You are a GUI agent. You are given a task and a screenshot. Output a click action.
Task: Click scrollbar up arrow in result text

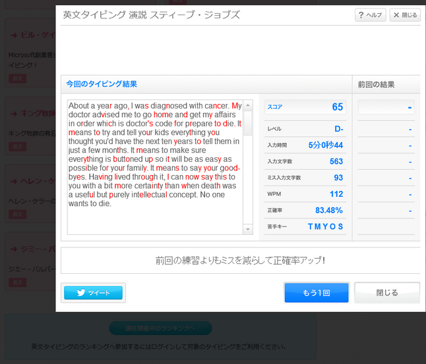point(248,105)
